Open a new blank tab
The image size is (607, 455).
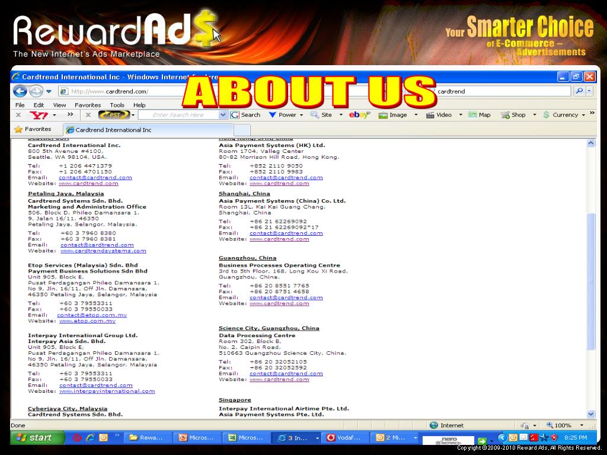(x=242, y=130)
